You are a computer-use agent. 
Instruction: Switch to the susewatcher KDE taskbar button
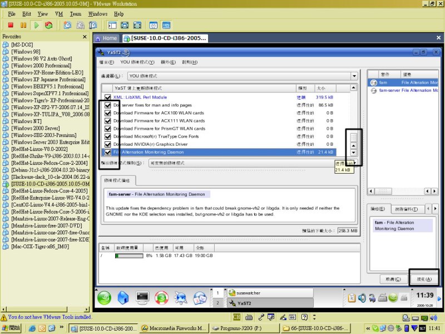tap(270, 293)
